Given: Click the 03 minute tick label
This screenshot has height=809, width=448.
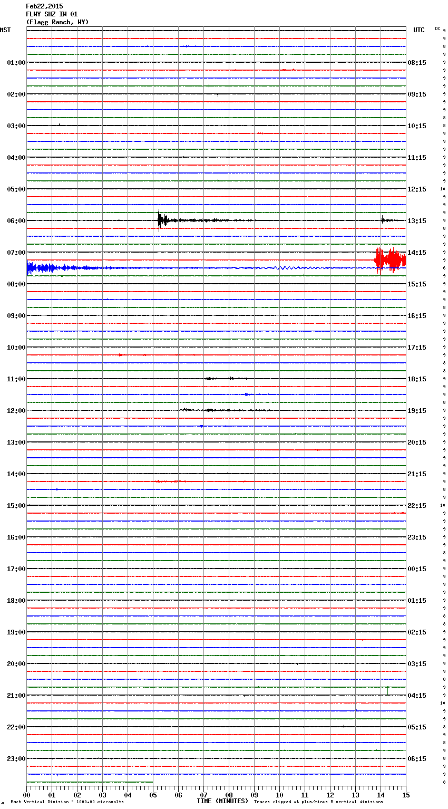Looking at the screenshot, I should (x=103, y=795).
